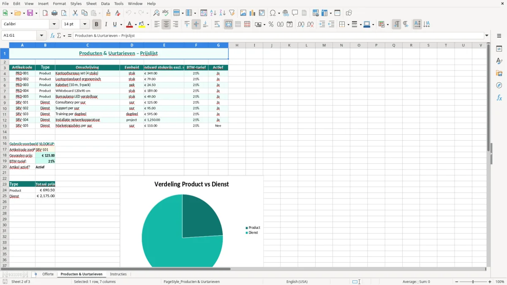Image resolution: width=507 pixels, height=285 pixels.
Task: Click the Cut scissors icon
Action: point(75,13)
